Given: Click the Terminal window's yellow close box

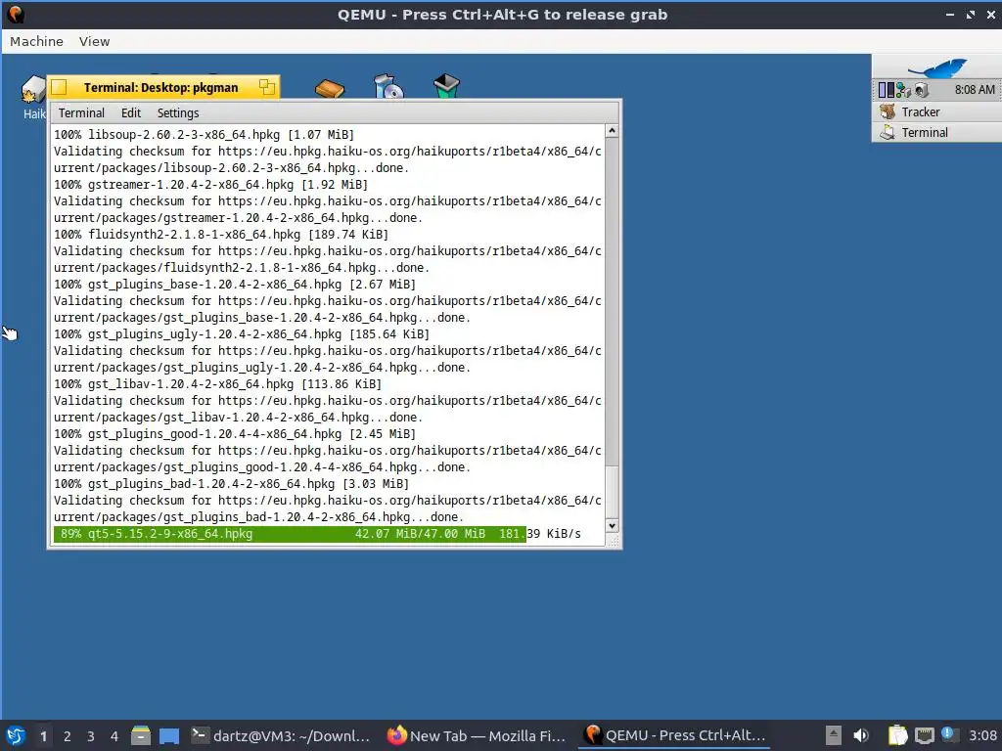Looking at the screenshot, I should coord(59,87).
